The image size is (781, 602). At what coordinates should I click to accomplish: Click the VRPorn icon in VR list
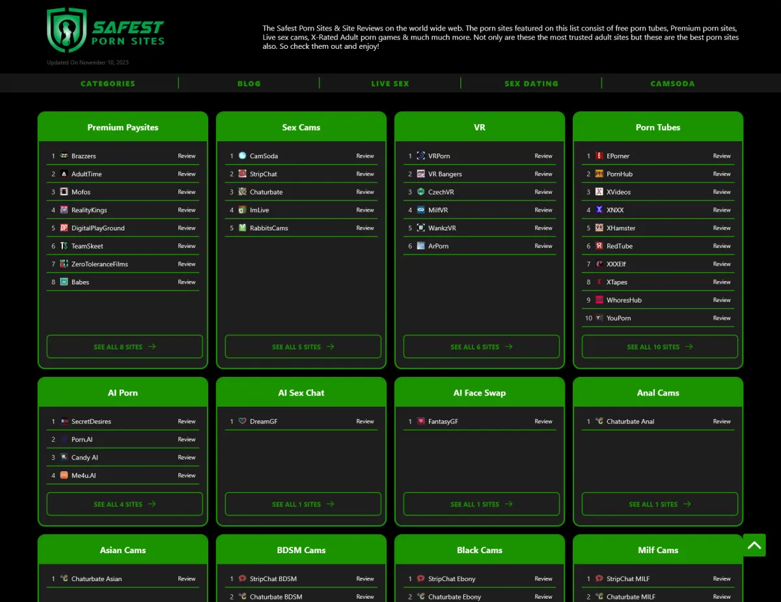pyautogui.click(x=420, y=156)
